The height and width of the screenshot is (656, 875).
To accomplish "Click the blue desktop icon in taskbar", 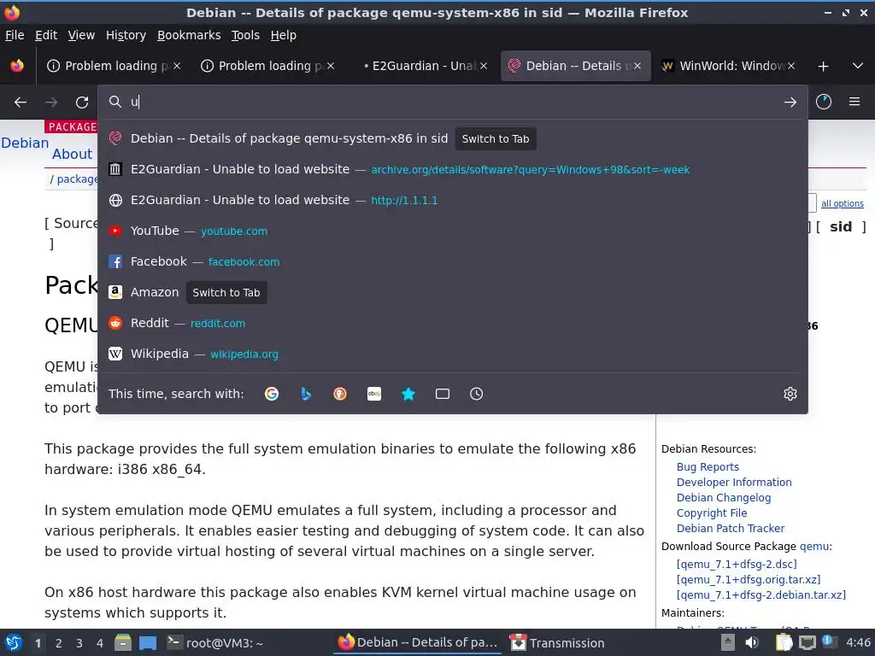I will coord(147,642).
